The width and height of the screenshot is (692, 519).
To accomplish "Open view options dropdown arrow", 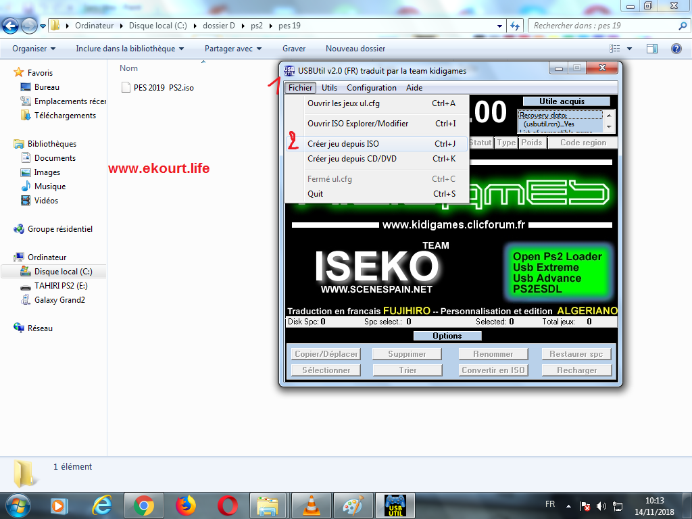I will pos(629,49).
